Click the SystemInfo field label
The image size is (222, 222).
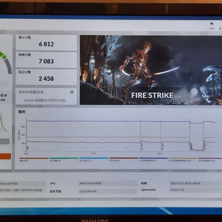[148, 190]
